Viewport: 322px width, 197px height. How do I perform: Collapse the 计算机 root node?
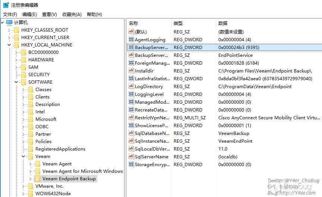coord(3,23)
